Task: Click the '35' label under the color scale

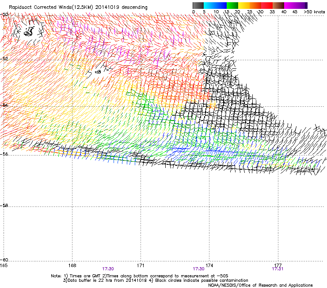Action: [272, 12]
